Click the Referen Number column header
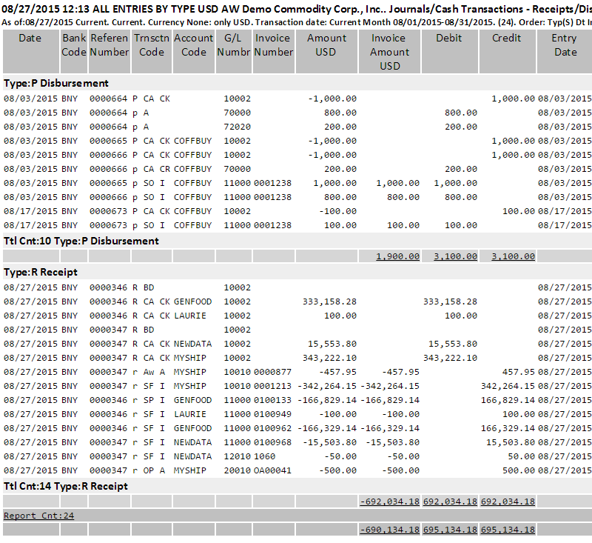 click(110, 52)
